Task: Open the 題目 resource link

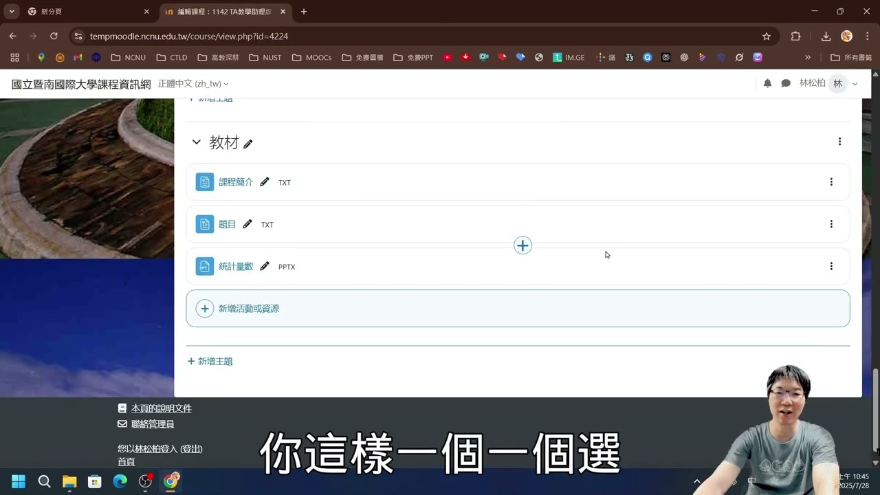Action: pyautogui.click(x=227, y=224)
